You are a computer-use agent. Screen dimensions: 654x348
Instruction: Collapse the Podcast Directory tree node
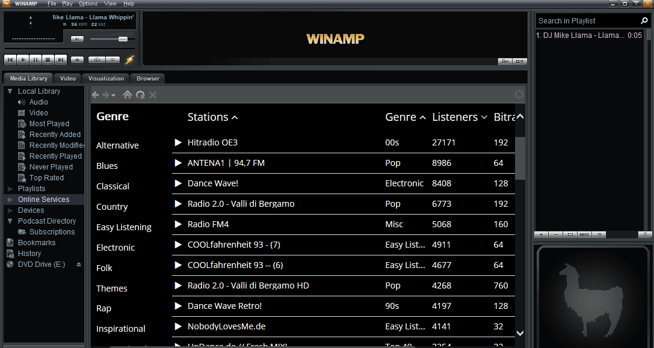[x=10, y=221]
